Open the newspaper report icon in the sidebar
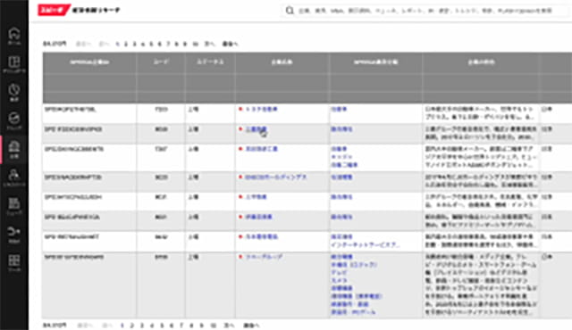 point(14,206)
